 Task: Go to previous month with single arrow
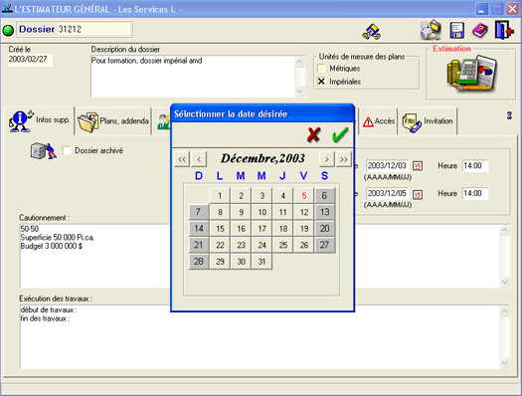(x=199, y=159)
